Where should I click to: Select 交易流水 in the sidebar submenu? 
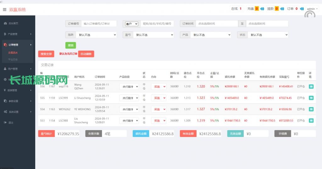[x=13, y=53]
